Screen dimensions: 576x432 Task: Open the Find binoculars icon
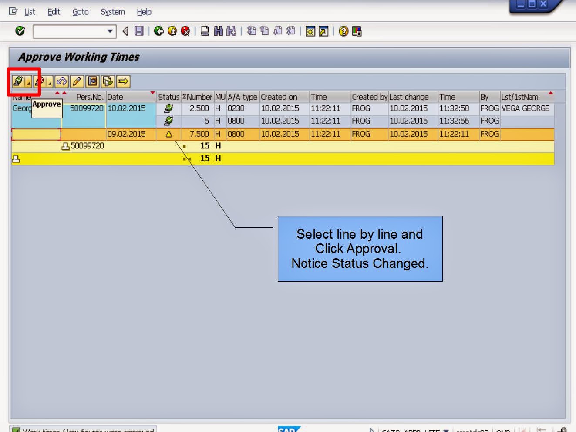218,31
